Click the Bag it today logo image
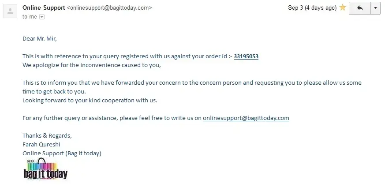Image resolution: width=385 pixels, height=191 pixels. pos(45,170)
